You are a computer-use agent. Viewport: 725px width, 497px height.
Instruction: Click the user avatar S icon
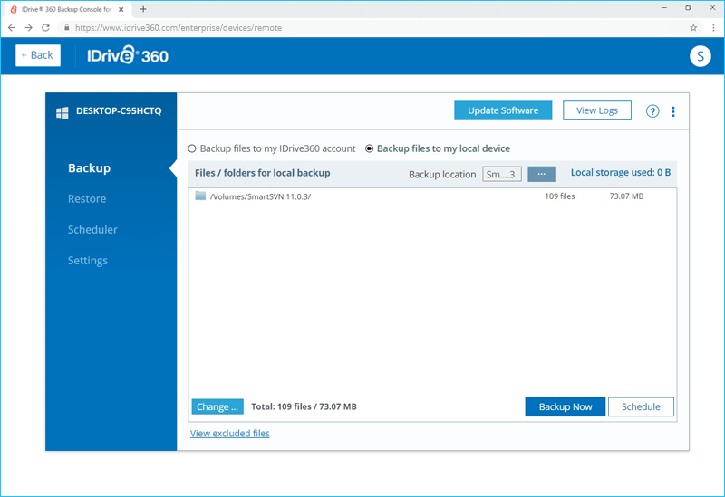pyautogui.click(x=700, y=55)
